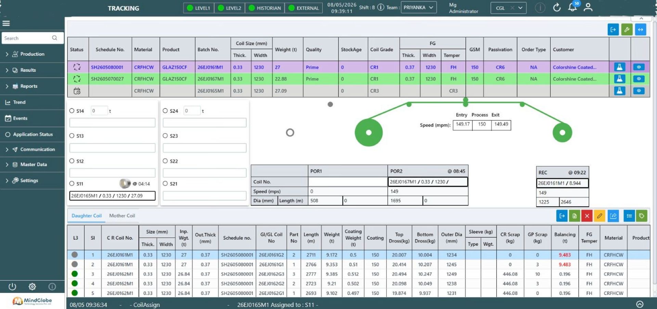This screenshot has width=657, height=309.
Task: Click coil image icon at S11
Action: pyautogui.click(x=125, y=184)
